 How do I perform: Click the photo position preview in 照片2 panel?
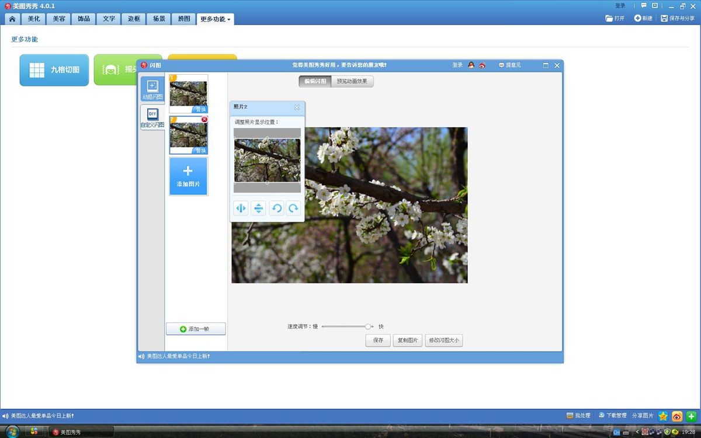pos(268,160)
